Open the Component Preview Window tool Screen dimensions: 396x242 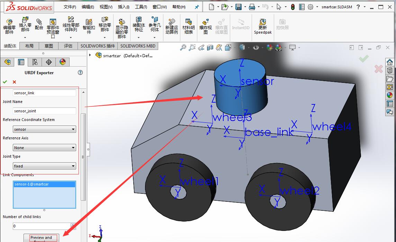click(x=53, y=21)
